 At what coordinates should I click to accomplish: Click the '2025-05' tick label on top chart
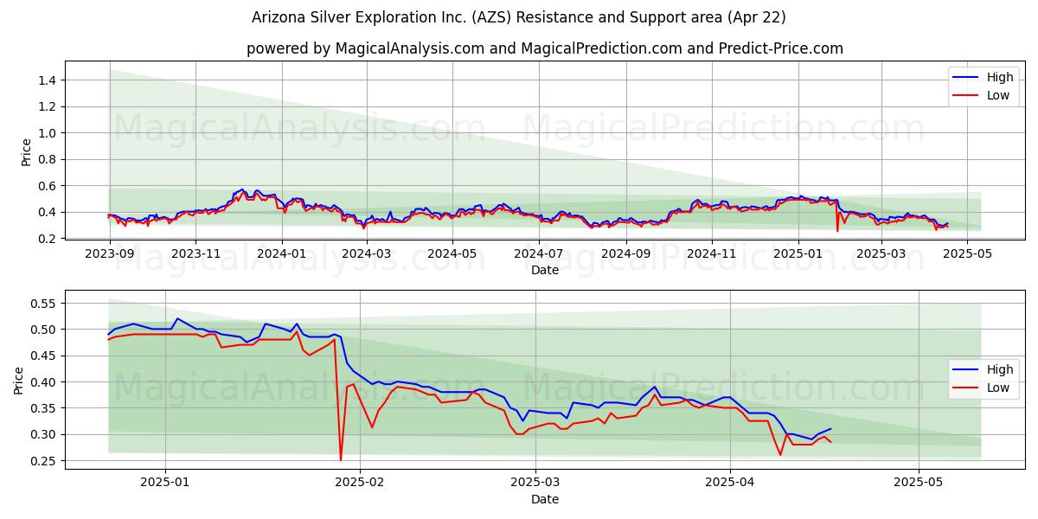[x=968, y=253]
